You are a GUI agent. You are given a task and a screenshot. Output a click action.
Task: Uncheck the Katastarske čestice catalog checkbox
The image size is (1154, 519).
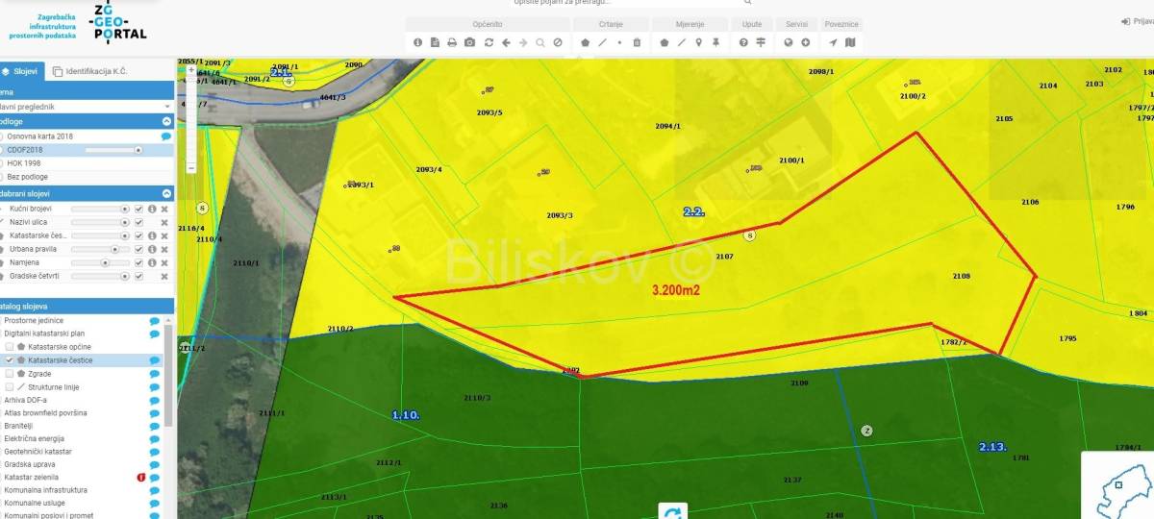tap(10, 359)
